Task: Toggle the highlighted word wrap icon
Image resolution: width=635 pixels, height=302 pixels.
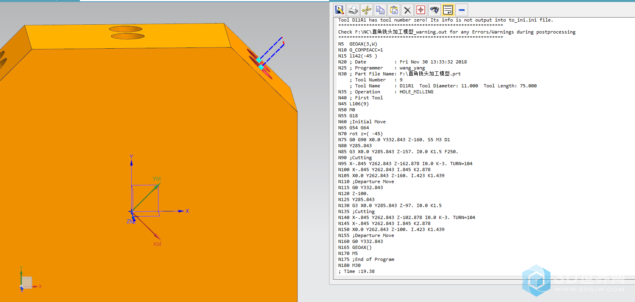Action: click(448, 10)
